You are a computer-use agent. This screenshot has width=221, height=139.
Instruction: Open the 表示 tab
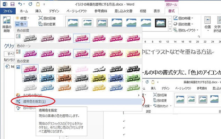[157, 11]
